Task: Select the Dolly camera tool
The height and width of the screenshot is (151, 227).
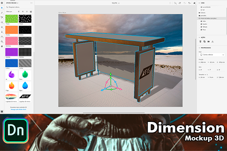Action: (x=2, y=32)
